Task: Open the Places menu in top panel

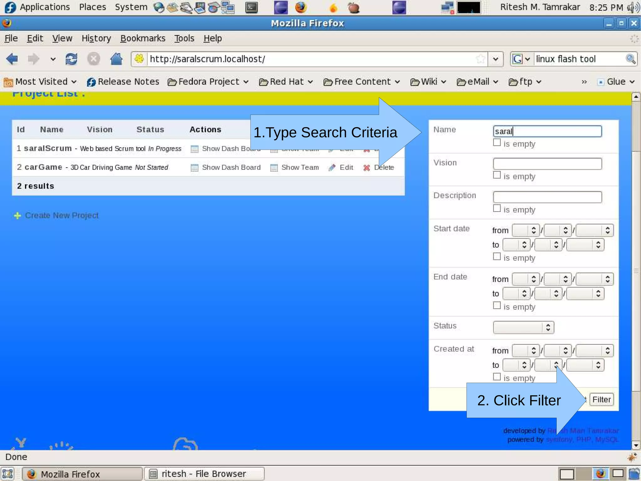Action: click(92, 7)
